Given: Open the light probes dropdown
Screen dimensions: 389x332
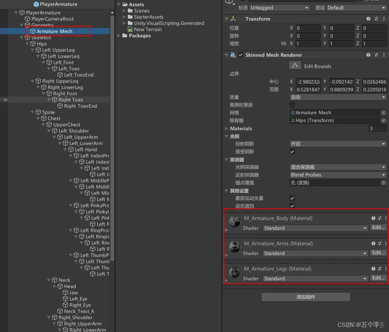Looking at the screenshot, I should click(338, 167).
